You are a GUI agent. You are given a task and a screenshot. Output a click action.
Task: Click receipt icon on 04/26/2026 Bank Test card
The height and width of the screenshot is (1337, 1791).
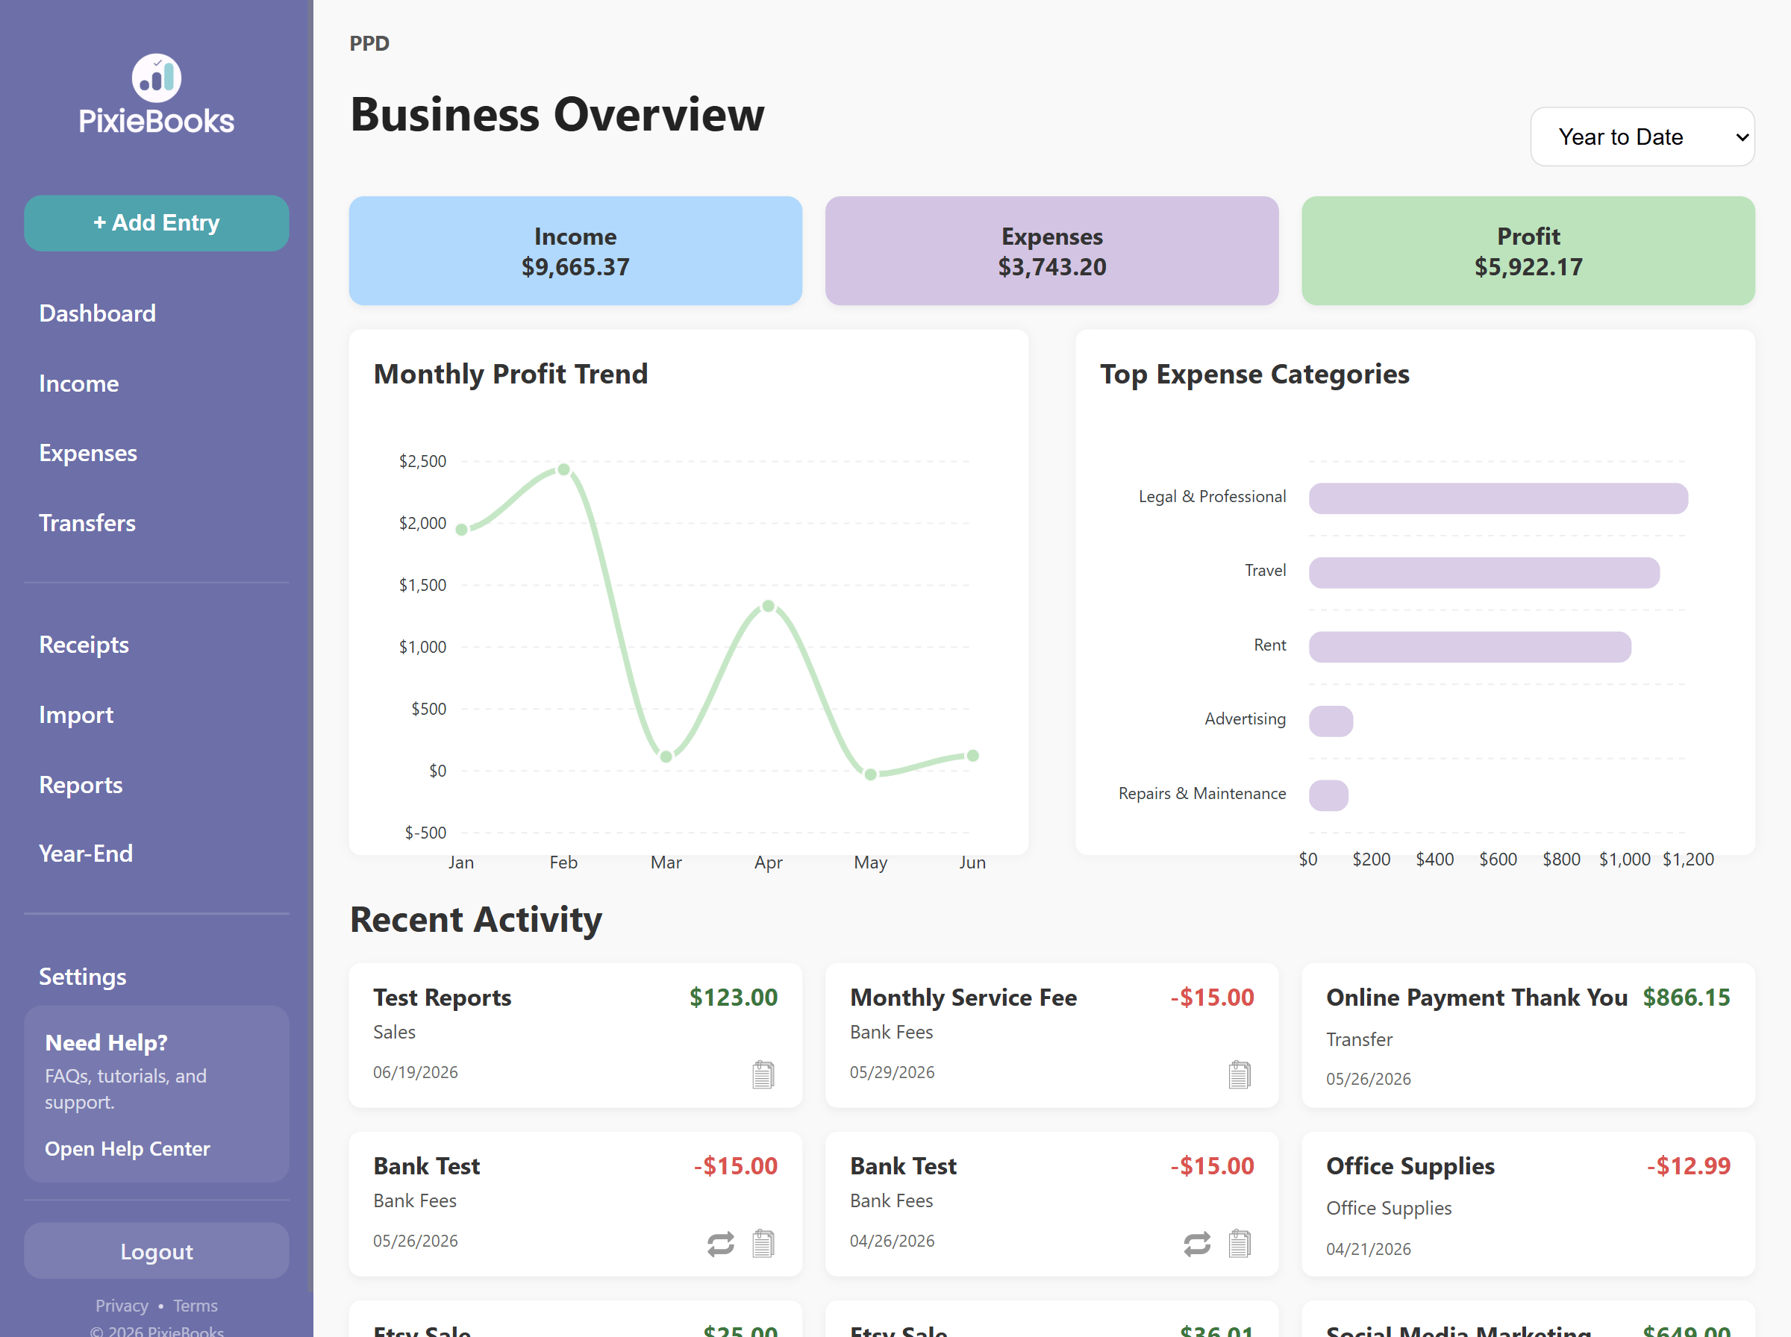(x=1239, y=1244)
